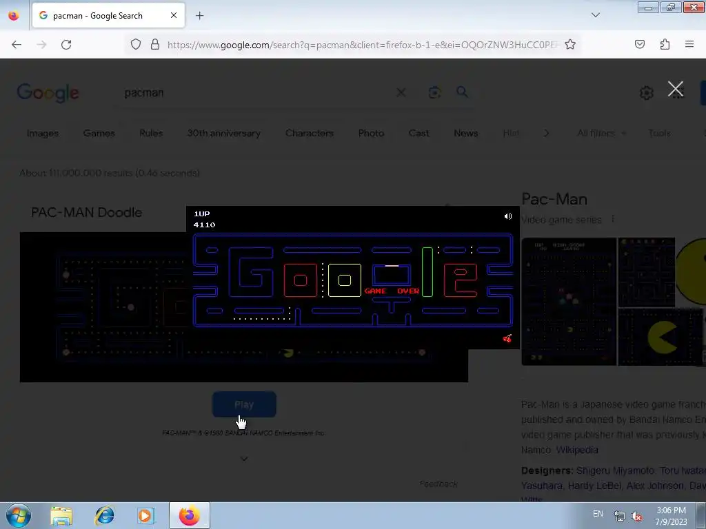The height and width of the screenshot is (529, 706).
Task: Open the Save to Pocket icon
Action: 639,44
